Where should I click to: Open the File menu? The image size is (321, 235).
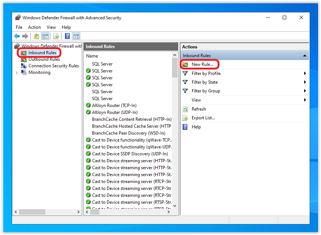point(19,27)
